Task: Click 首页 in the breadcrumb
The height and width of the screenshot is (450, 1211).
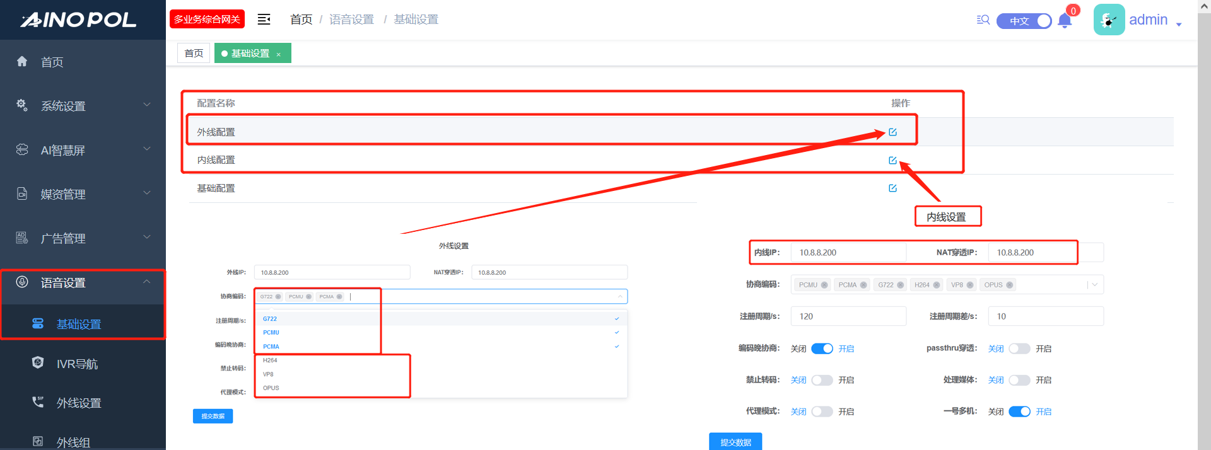Action: [301, 20]
